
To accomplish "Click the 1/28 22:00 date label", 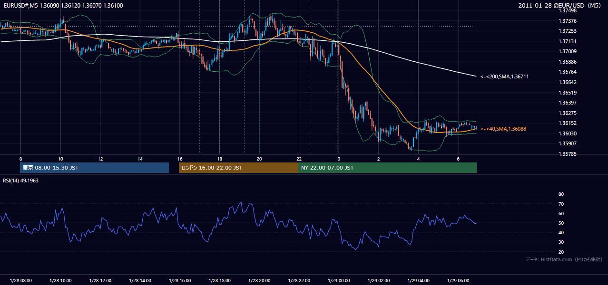I will pos(299,281).
